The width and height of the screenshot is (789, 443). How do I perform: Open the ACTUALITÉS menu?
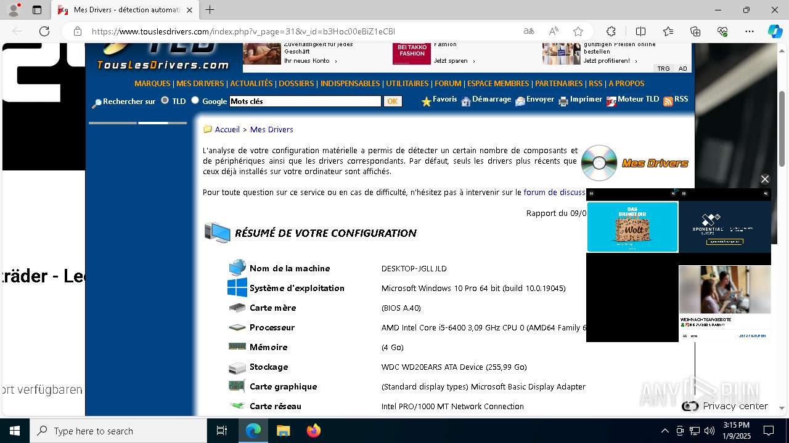pos(251,84)
